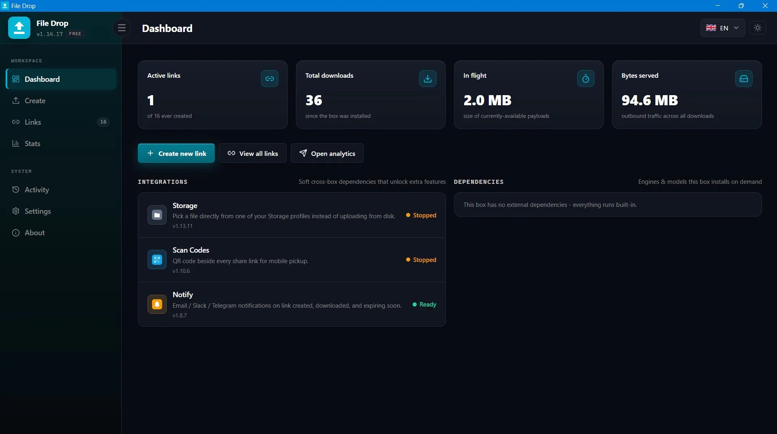Click the Scan Codes QR icon

click(x=157, y=260)
